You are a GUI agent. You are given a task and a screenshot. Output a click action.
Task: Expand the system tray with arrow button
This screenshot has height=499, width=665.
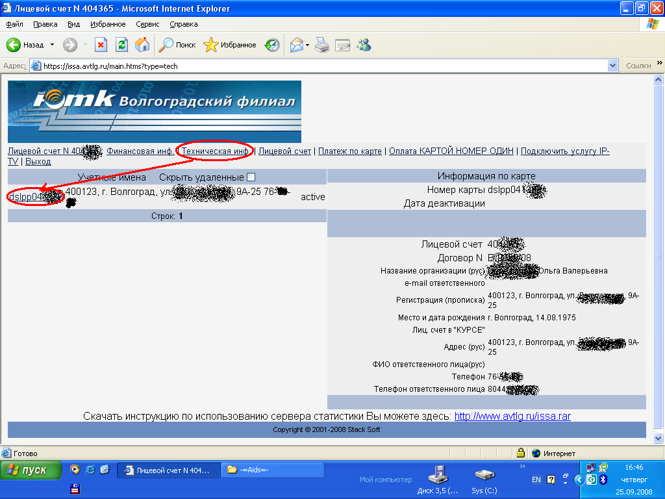(x=579, y=480)
